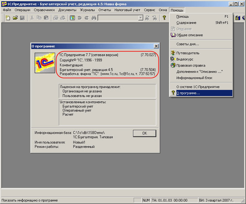Close the О программе dialog with X
This screenshot has height=204, width=246.
[156, 46]
